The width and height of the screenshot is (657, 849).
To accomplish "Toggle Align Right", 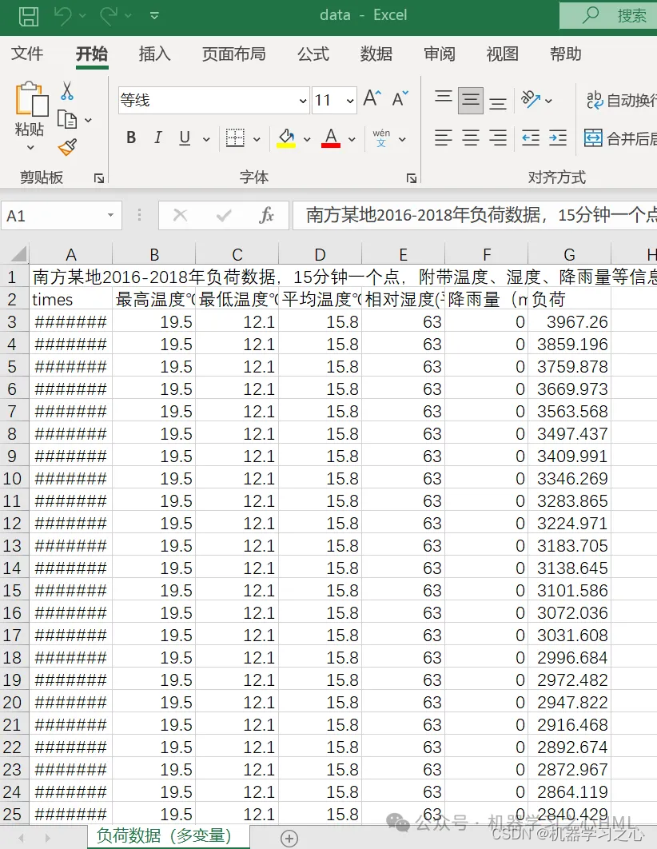I will pos(498,138).
